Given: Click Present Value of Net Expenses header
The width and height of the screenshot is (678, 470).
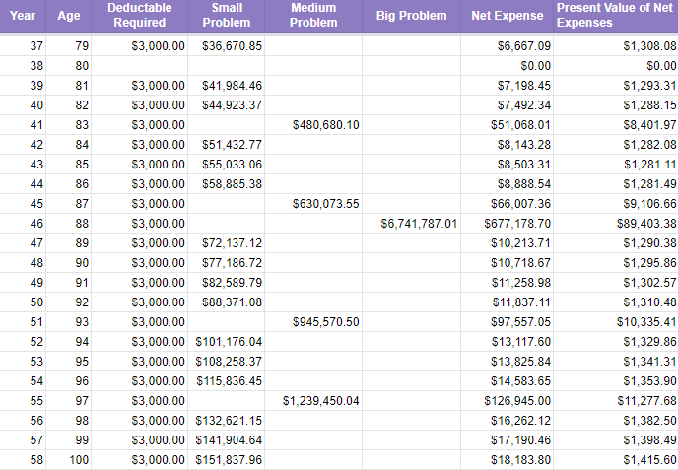Looking at the screenshot, I should click(616, 16).
